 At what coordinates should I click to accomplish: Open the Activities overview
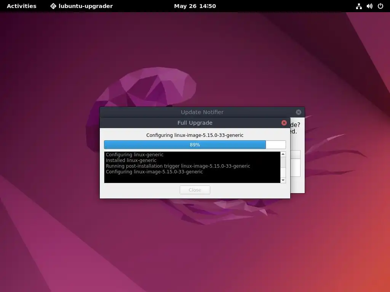[21, 6]
